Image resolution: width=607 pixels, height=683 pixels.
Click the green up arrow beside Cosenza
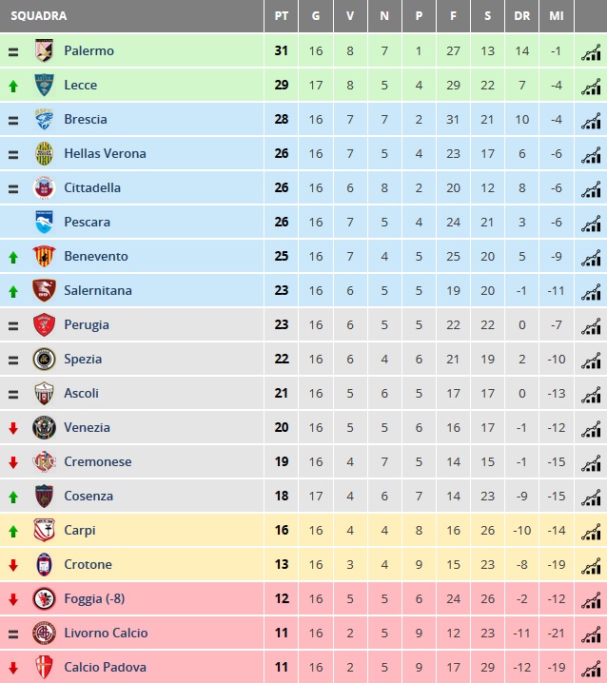point(13,497)
